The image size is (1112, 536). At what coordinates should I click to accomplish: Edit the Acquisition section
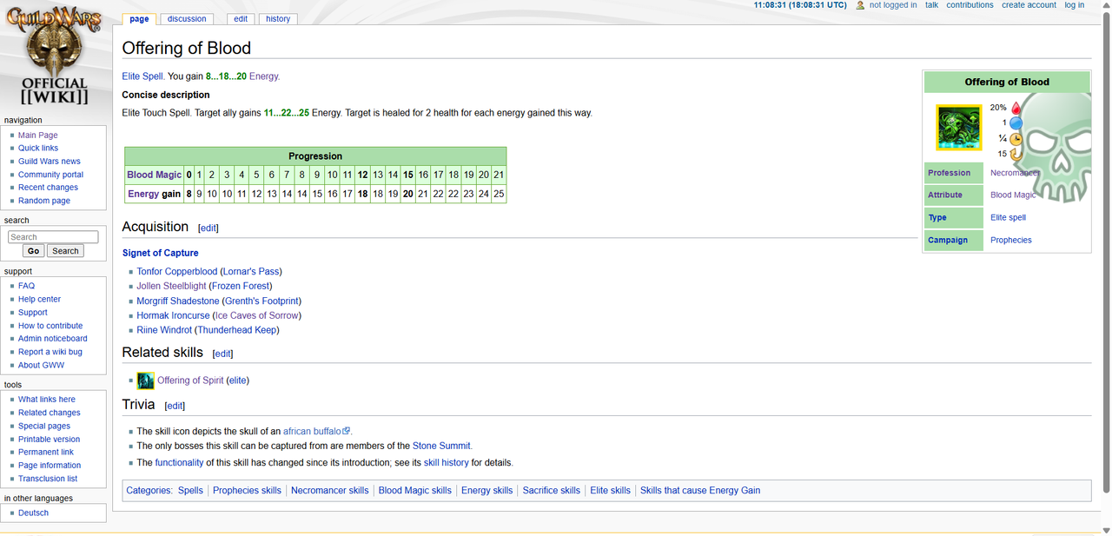tap(208, 228)
